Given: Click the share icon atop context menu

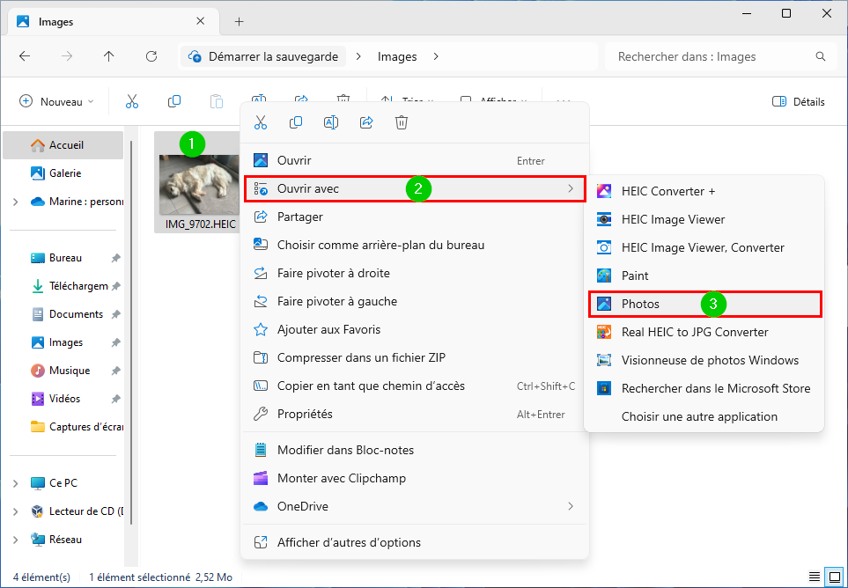Looking at the screenshot, I should [x=366, y=122].
